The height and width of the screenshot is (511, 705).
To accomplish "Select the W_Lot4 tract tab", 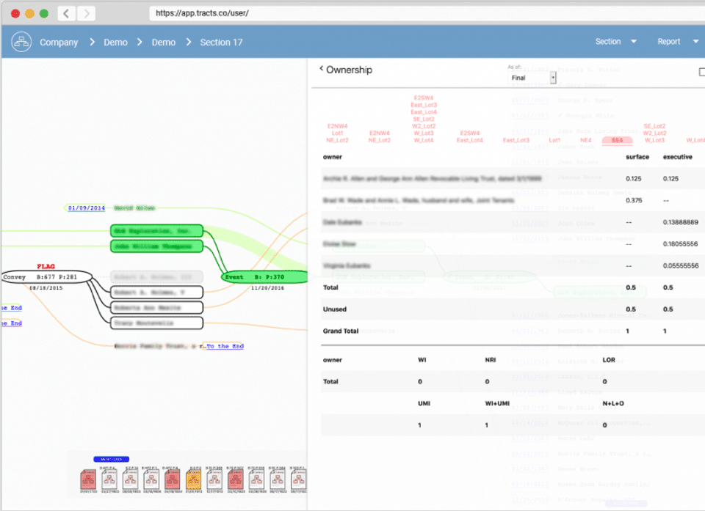I will pyautogui.click(x=695, y=141).
